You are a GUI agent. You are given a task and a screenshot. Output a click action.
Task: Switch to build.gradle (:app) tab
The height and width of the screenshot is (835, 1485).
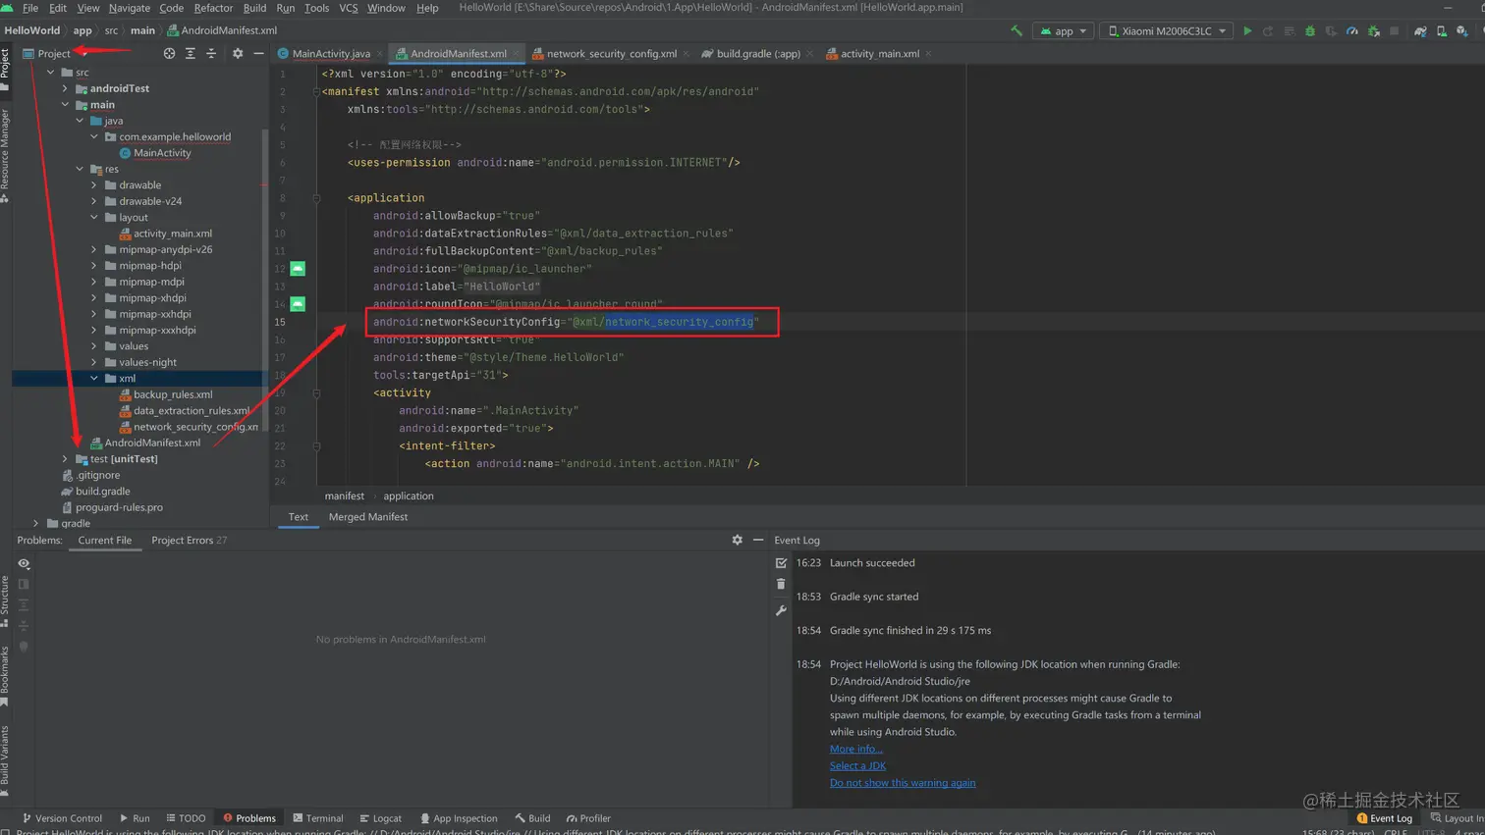[x=758, y=54]
